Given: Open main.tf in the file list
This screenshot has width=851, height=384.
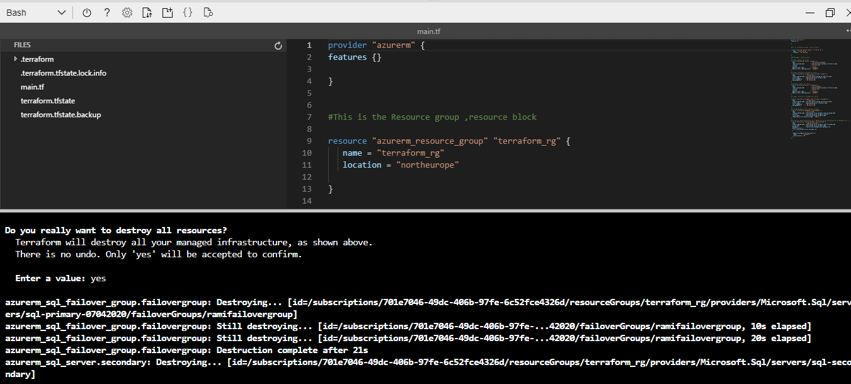Looking at the screenshot, I should tap(32, 87).
